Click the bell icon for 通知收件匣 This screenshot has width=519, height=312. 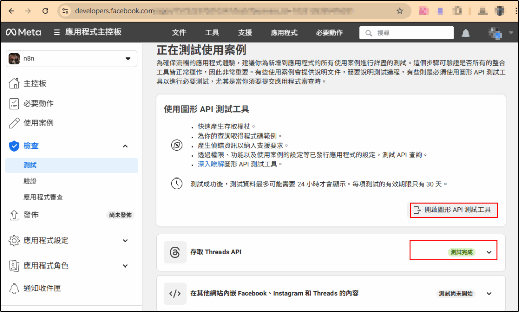(x=14, y=288)
